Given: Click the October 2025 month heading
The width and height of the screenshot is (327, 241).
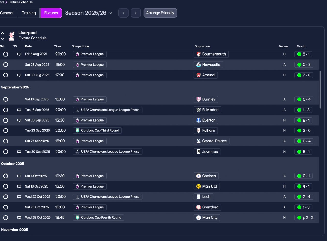Looking at the screenshot, I should coord(13,164).
